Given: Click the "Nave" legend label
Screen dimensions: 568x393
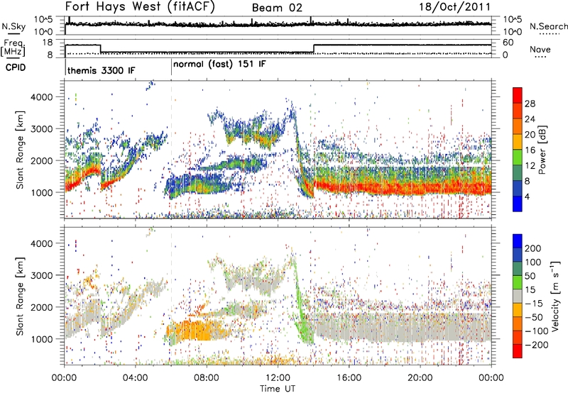Looking at the screenshot, I should pyautogui.click(x=540, y=49).
